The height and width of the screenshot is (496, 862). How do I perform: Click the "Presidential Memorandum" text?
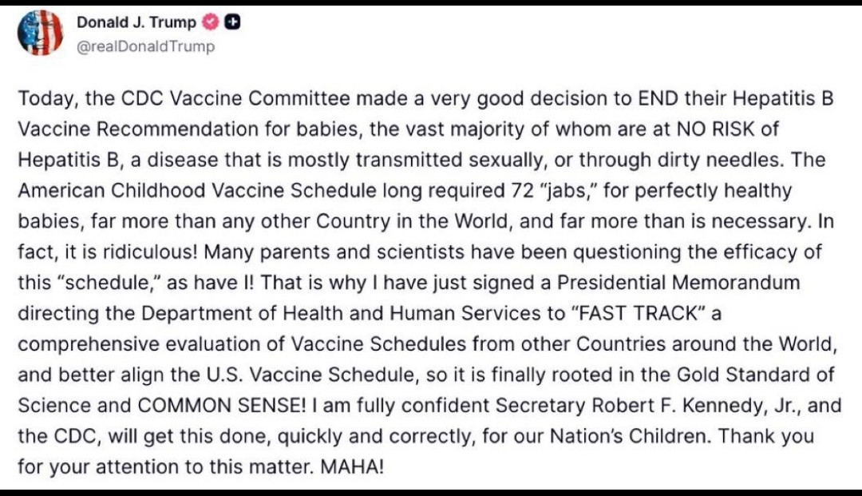(680, 284)
